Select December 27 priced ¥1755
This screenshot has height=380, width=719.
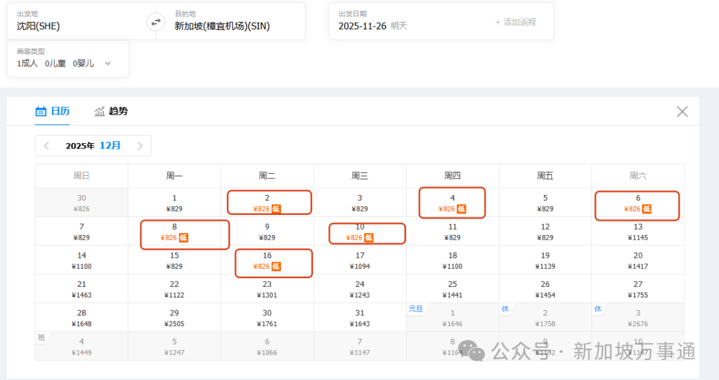tap(638, 289)
